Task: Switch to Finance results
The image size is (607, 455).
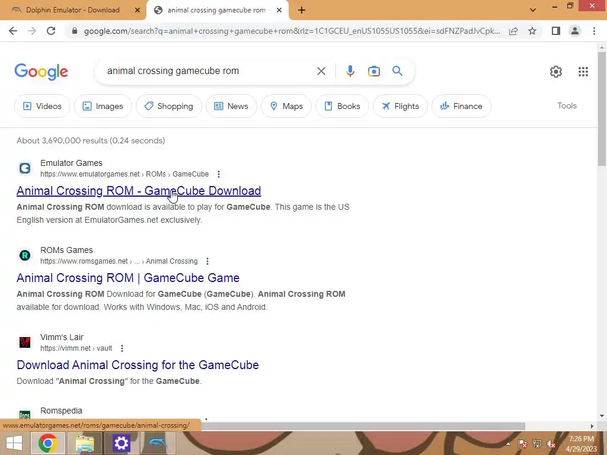Action: click(x=461, y=106)
